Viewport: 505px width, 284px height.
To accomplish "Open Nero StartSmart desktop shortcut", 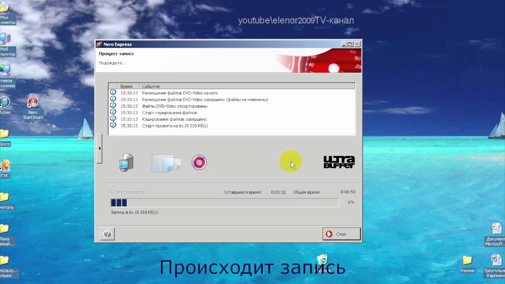I will [33, 108].
